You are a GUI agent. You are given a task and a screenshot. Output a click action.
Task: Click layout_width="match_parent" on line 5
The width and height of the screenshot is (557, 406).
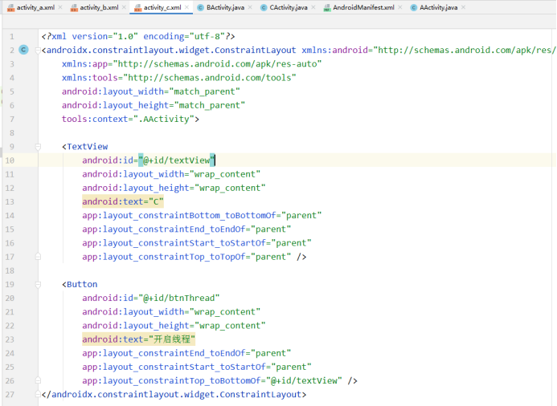(x=151, y=91)
